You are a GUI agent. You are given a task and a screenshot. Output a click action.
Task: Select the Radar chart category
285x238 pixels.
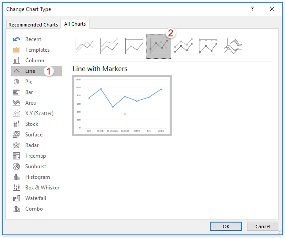(31, 145)
